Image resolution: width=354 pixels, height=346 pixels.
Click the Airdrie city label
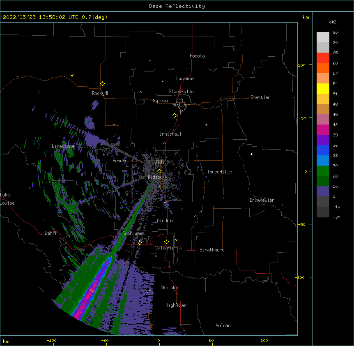coord(166,221)
